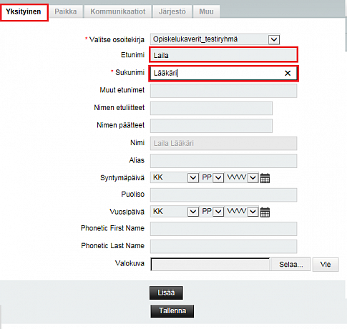The width and height of the screenshot is (347, 329).
Task: Click the Lisää button
Action: (166, 293)
